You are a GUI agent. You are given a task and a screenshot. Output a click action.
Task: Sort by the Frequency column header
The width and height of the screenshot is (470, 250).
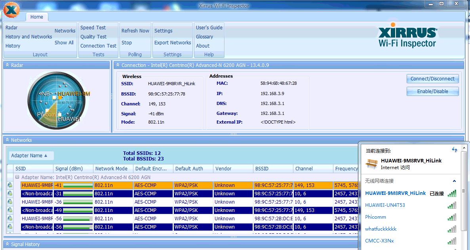[346, 169]
